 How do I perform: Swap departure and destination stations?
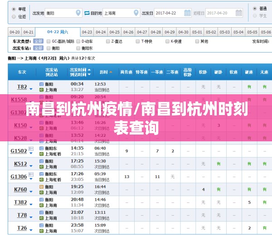click(87, 13)
